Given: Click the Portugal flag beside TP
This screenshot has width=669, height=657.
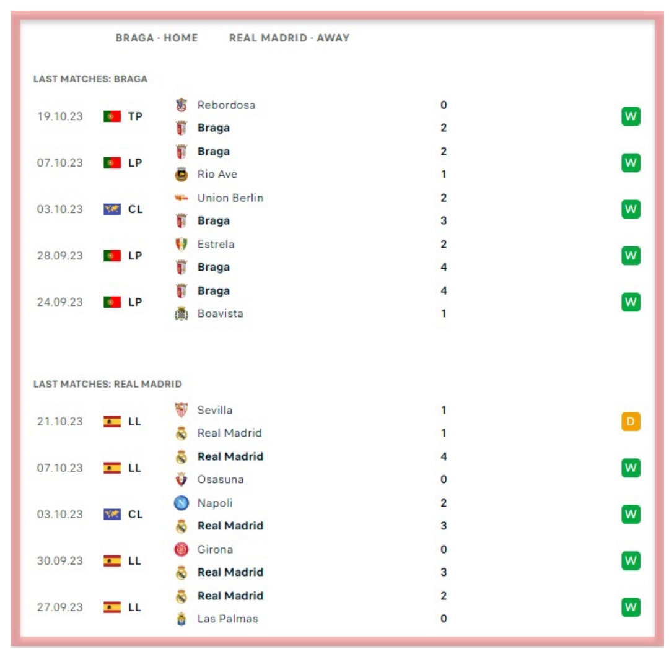Looking at the screenshot, I should click(x=112, y=116).
